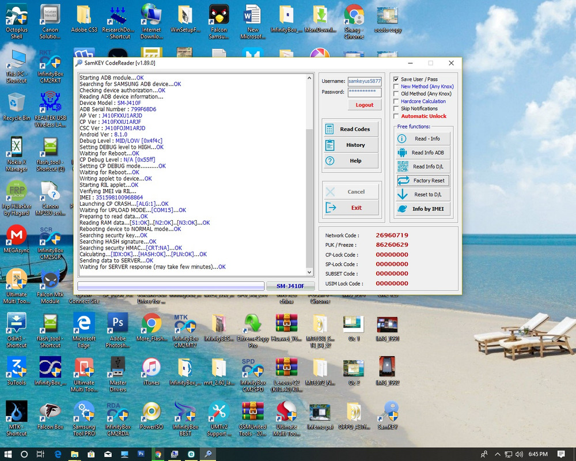The image size is (576, 461).
Task: Select the IMEI number 351598100968864 in log
Action: (x=119, y=198)
